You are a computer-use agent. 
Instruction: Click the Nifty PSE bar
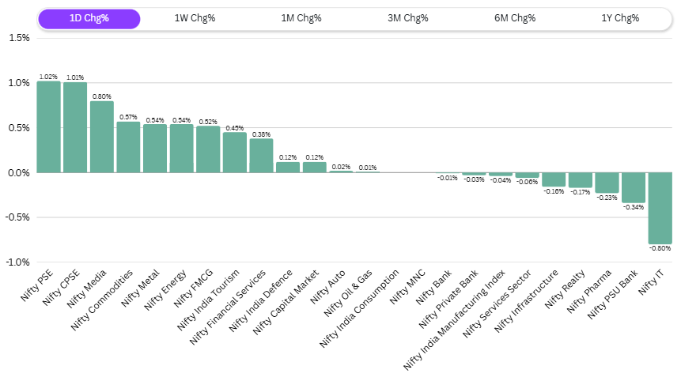tap(48, 126)
